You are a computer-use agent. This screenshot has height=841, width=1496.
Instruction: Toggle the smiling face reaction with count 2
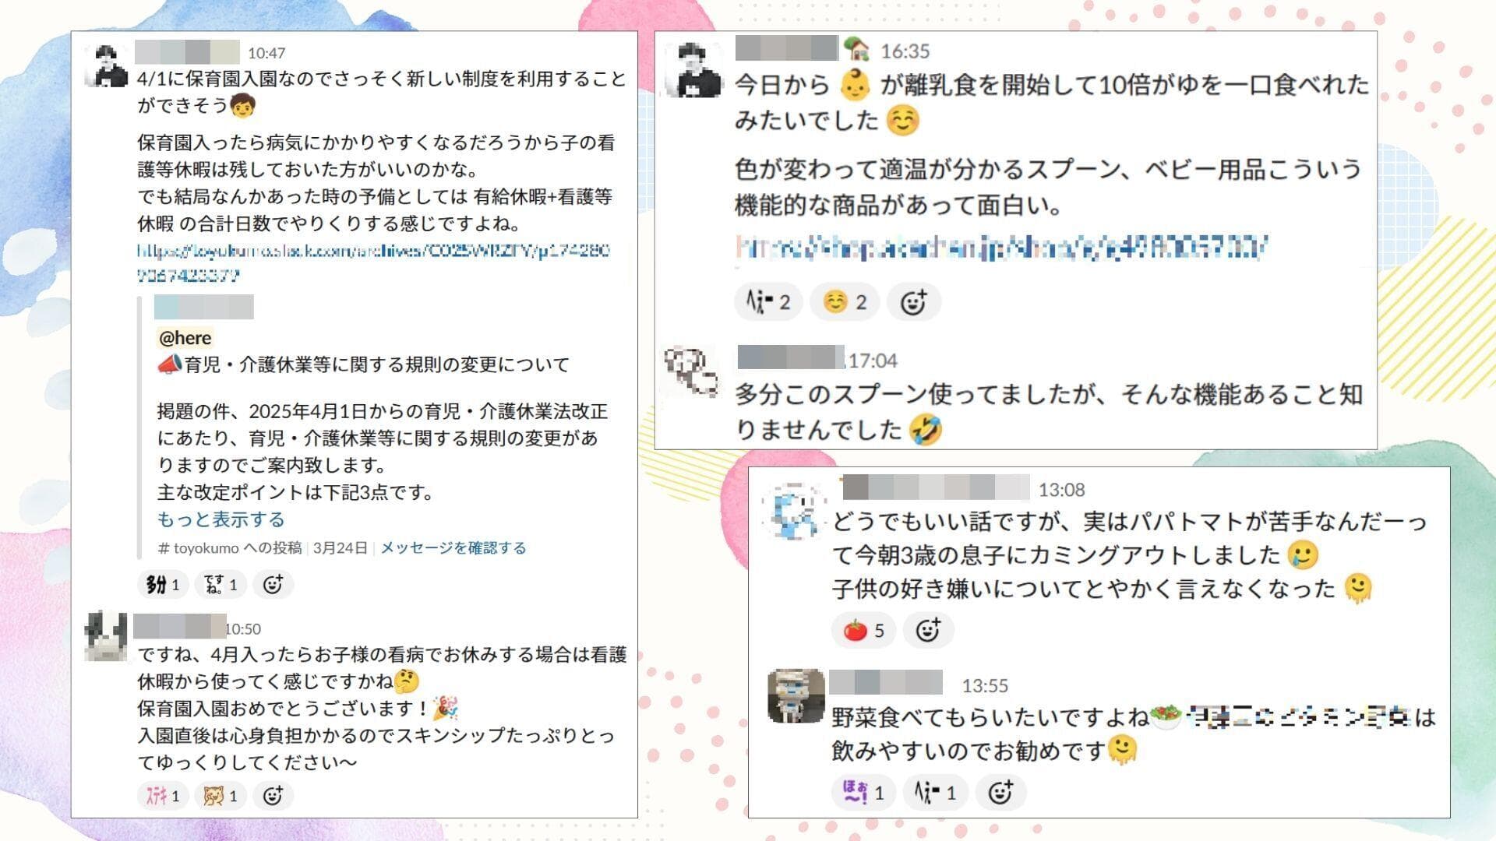[x=845, y=302]
